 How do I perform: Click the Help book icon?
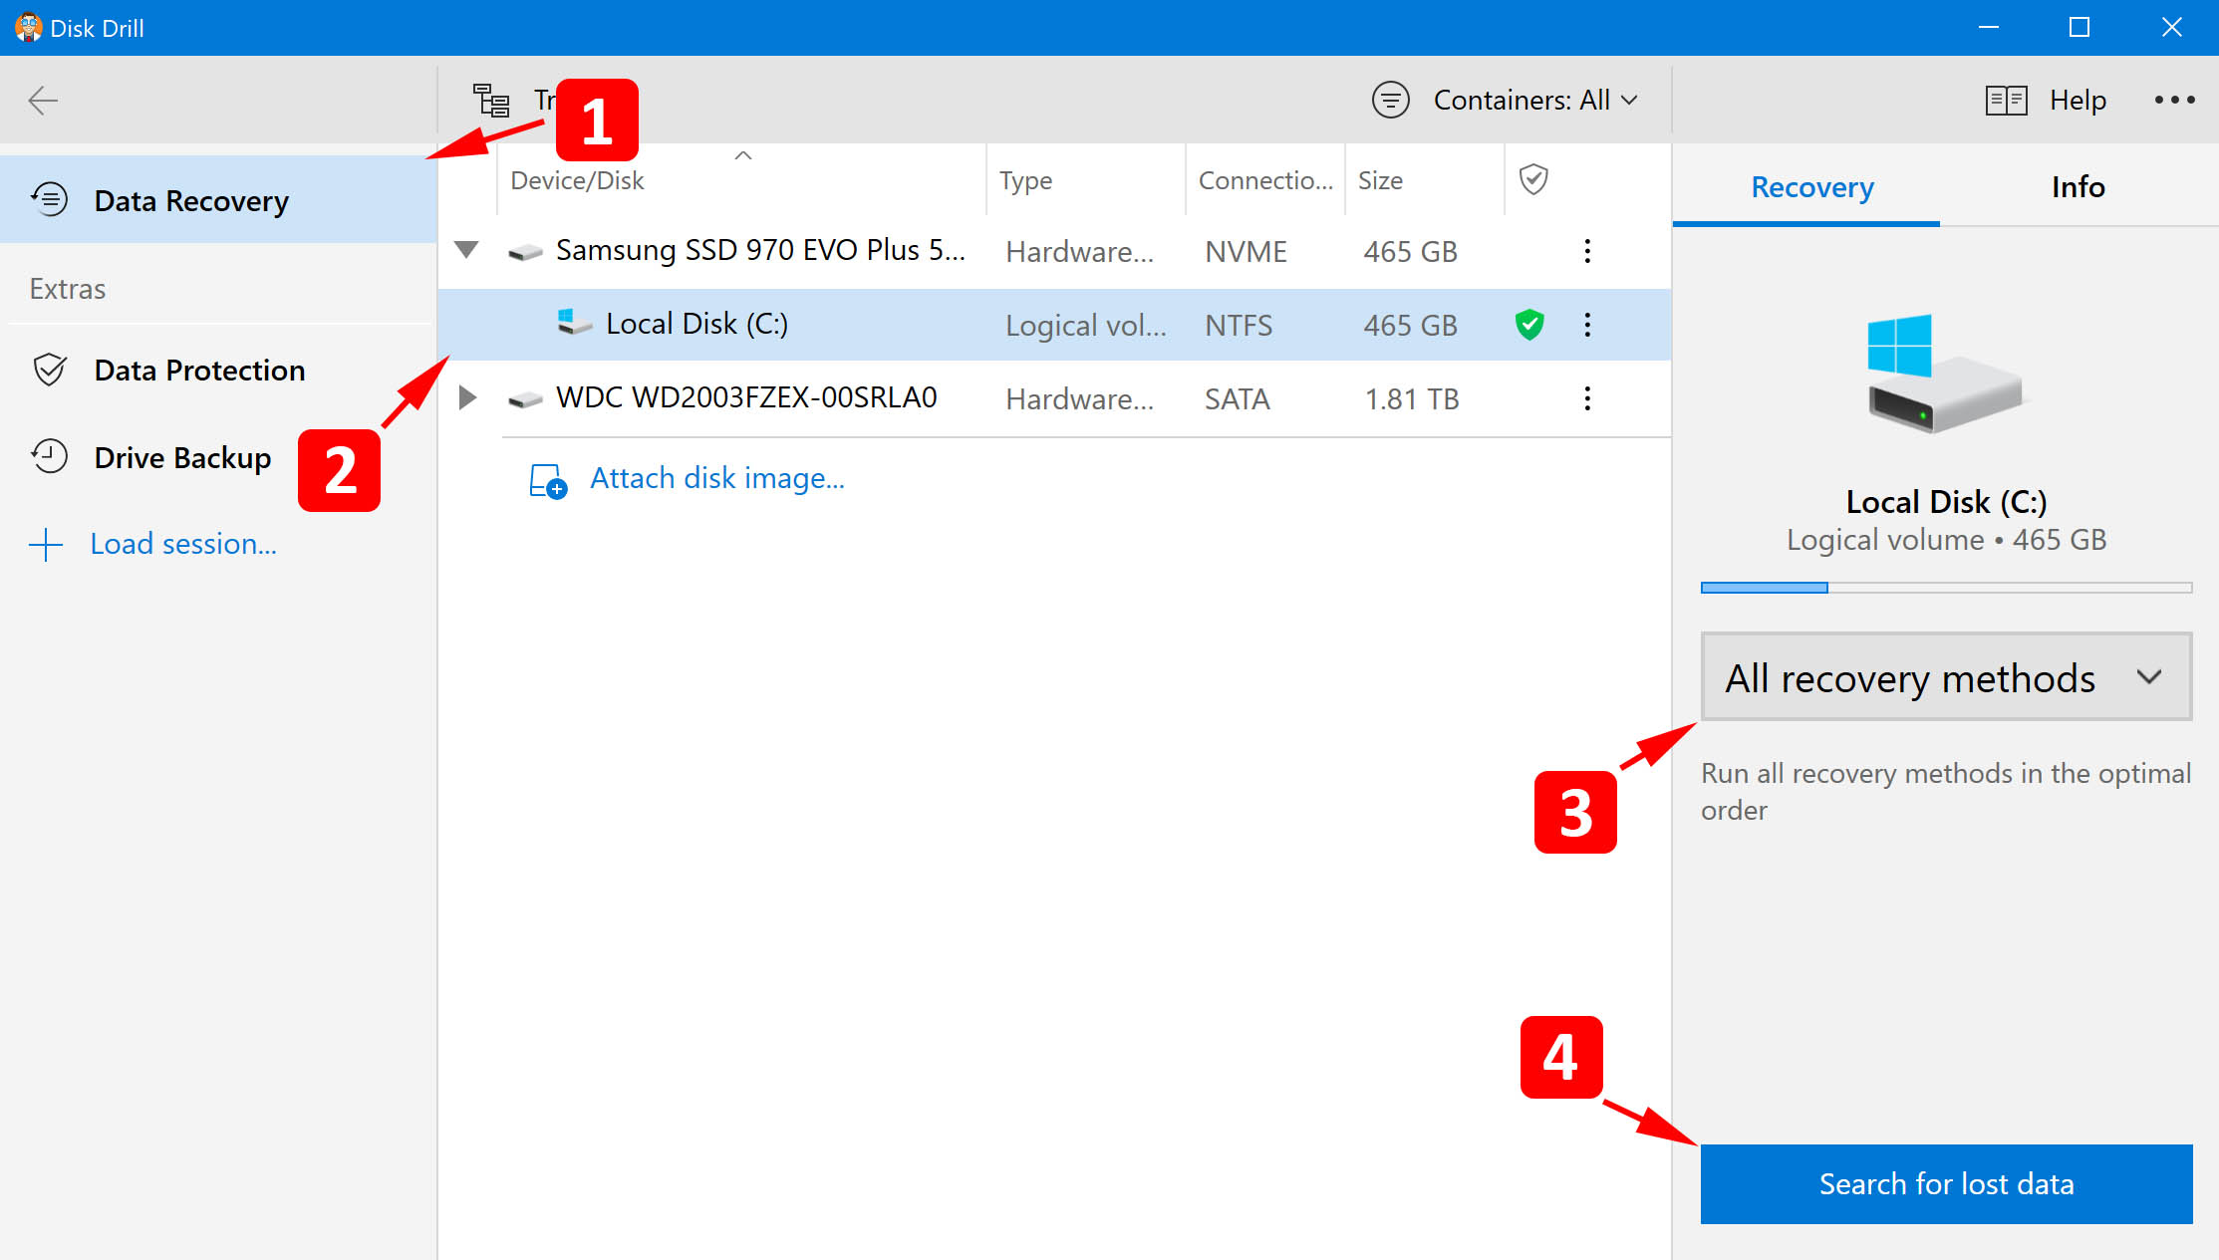(2006, 100)
